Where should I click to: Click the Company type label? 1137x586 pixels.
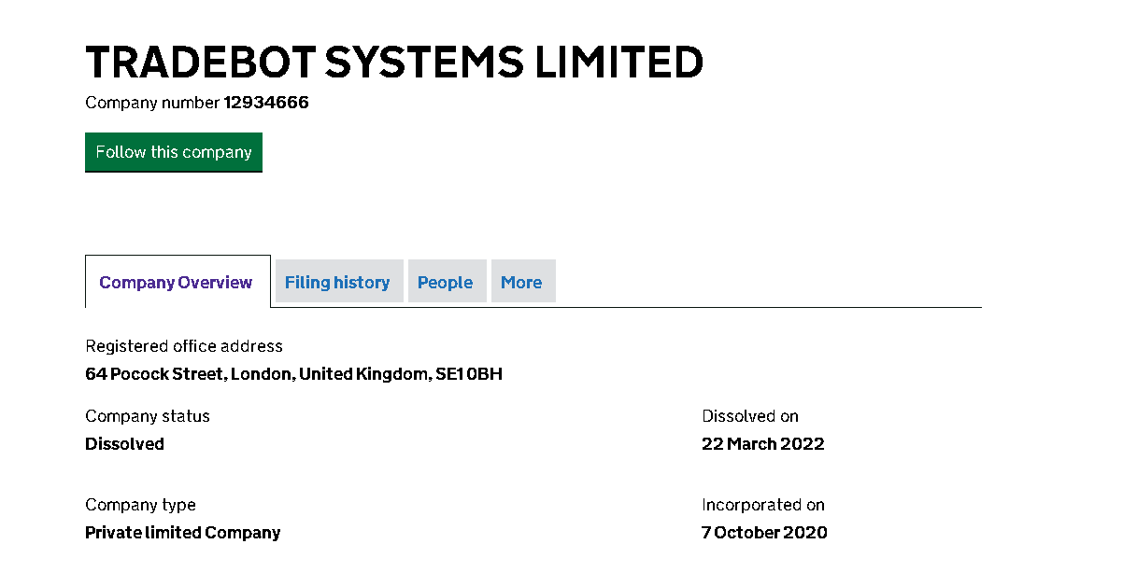[x=140, y=505]
